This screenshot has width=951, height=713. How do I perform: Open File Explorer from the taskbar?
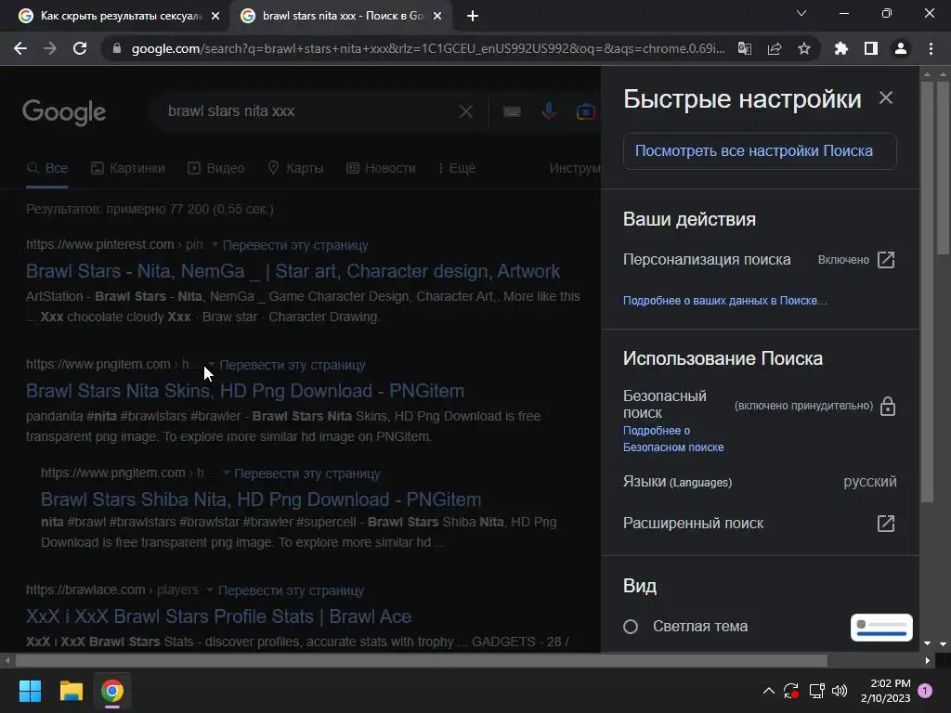pos(71,691)
